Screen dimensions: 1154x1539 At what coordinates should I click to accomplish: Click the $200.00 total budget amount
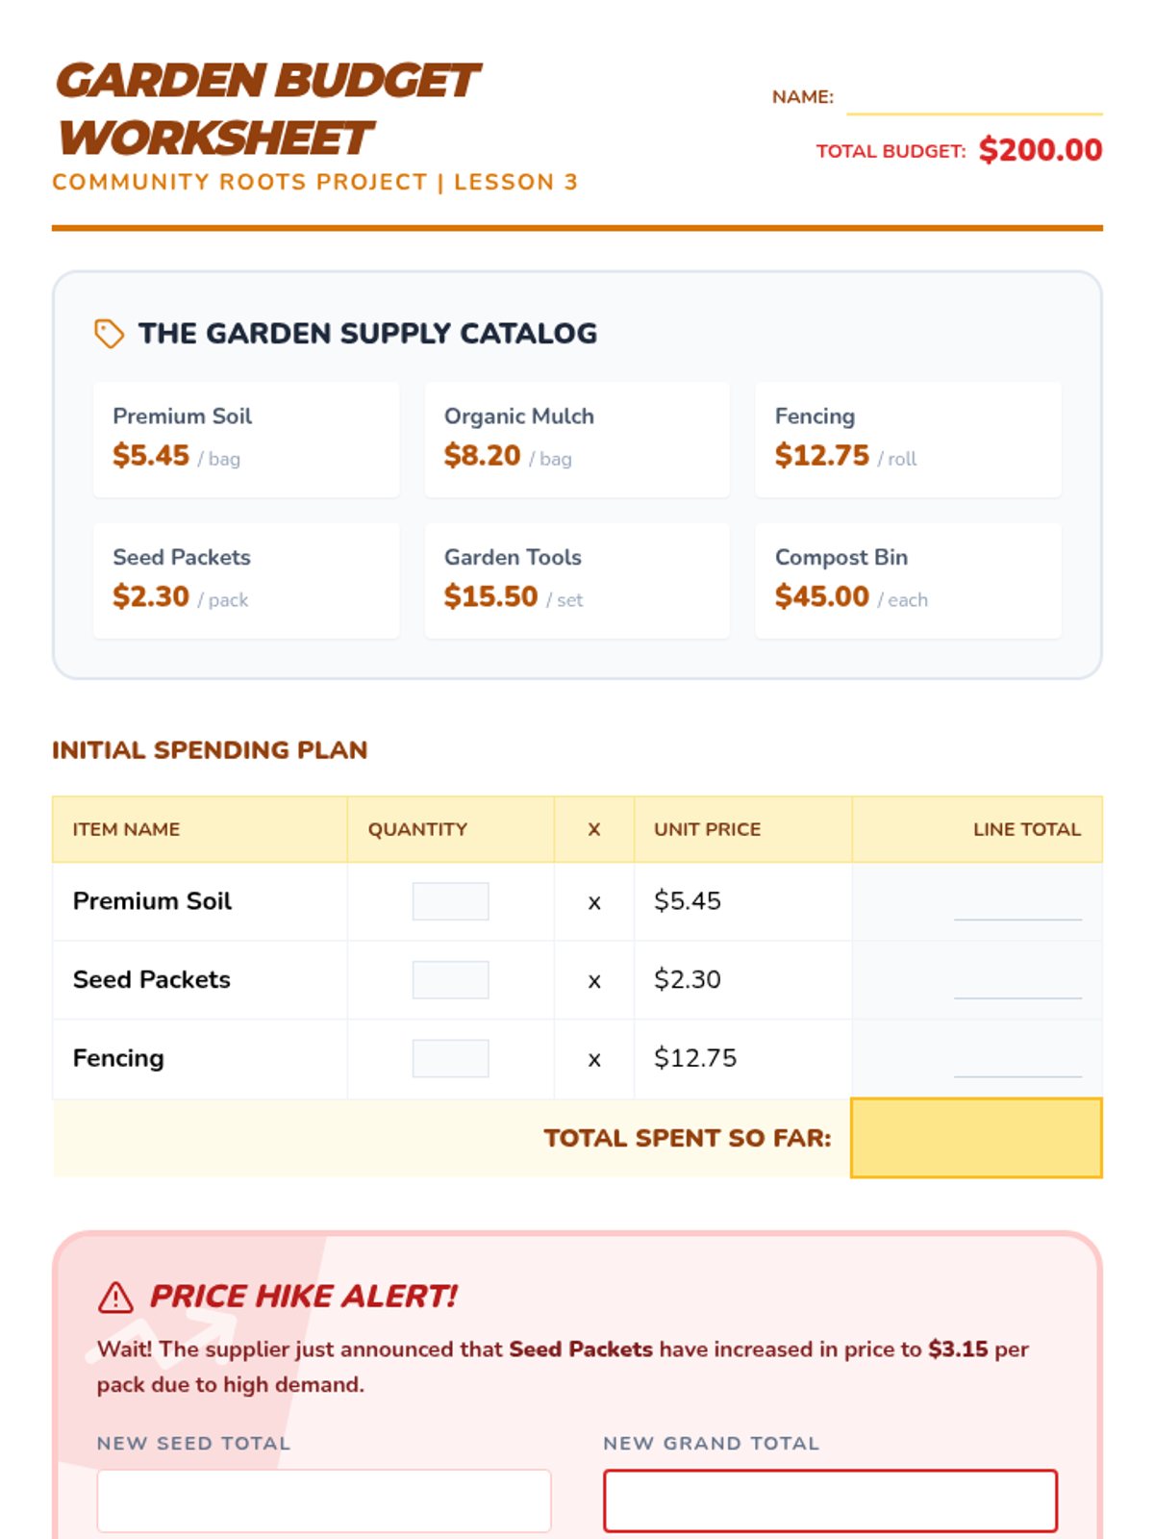[1040, 150]
